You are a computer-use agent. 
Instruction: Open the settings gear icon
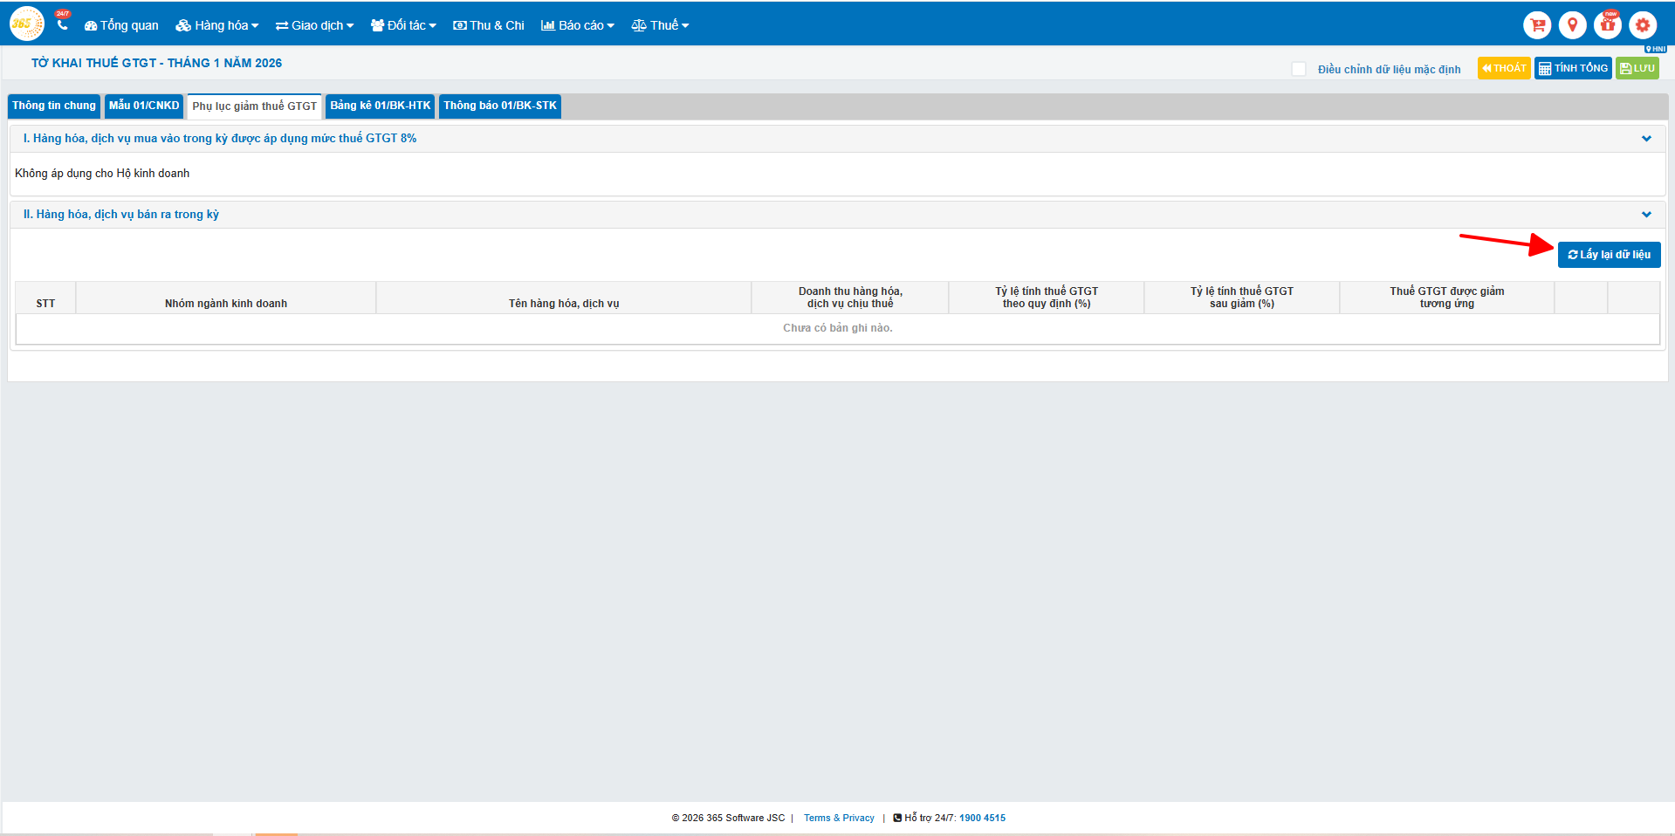1643,25
